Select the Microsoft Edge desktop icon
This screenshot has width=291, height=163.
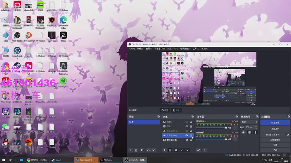(63, 22)
